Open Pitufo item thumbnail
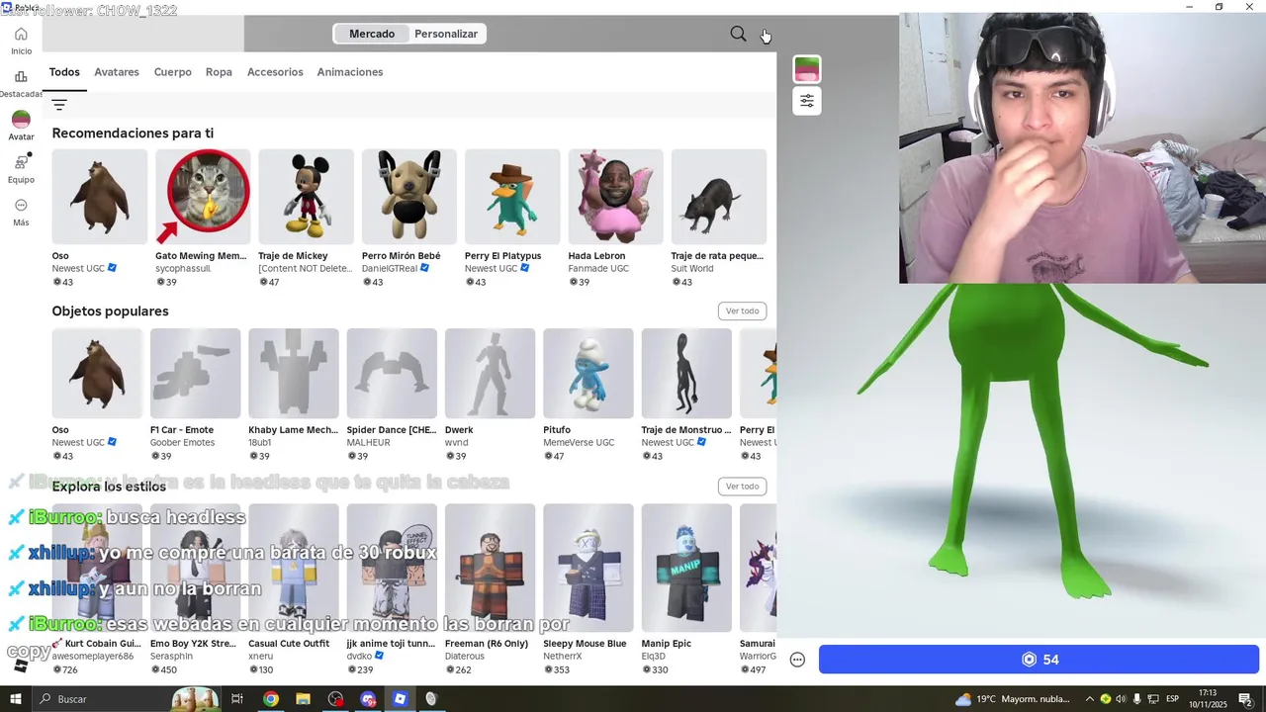 pyautogui.click(x=588, y=373)
